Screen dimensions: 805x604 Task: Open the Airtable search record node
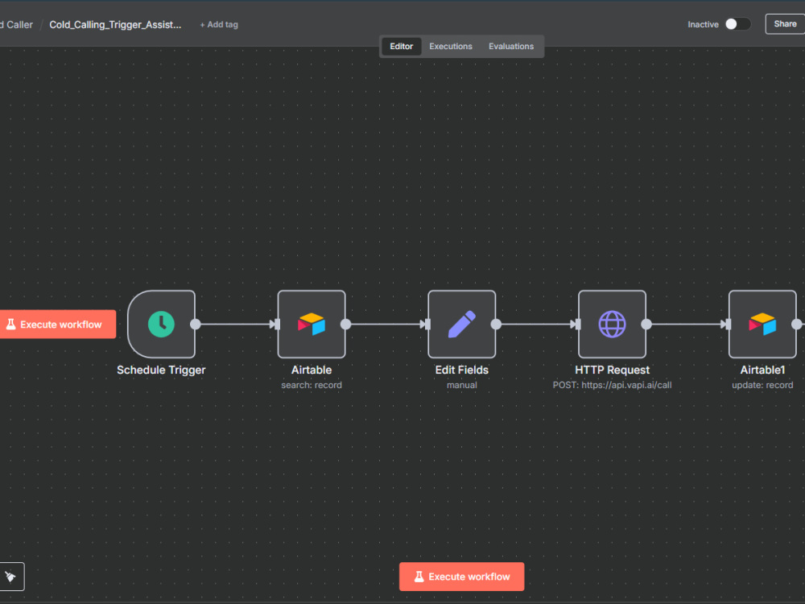click(x=312, y=324)
